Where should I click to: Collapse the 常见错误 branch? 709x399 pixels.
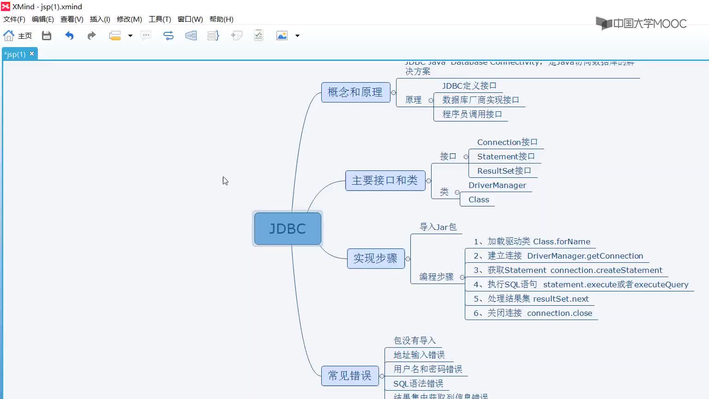click(382, 376)
